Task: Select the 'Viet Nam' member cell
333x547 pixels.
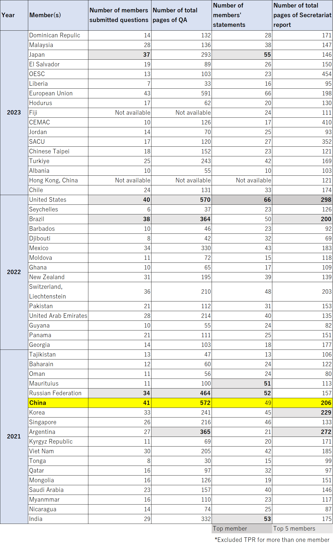Action: pos(58,451)
